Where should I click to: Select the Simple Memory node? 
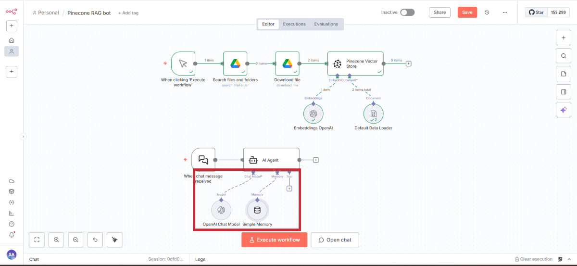[257, 210]
